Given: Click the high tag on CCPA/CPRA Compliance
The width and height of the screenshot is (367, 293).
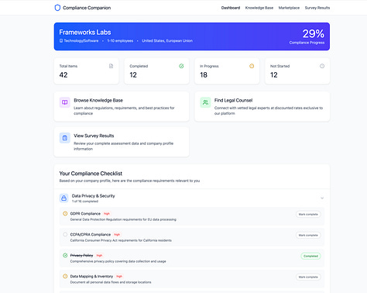Looking at the screenshot, I should 117,235.
